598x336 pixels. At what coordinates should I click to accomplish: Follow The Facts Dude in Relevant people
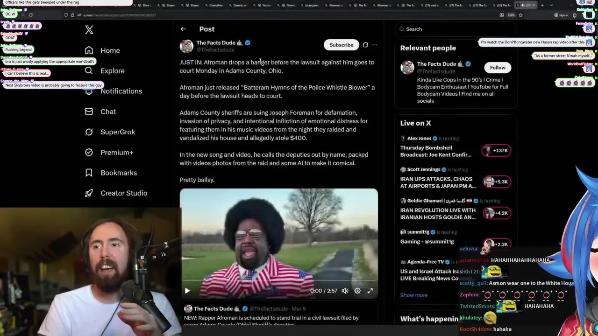pyautogui.click(x=498, y=68)
